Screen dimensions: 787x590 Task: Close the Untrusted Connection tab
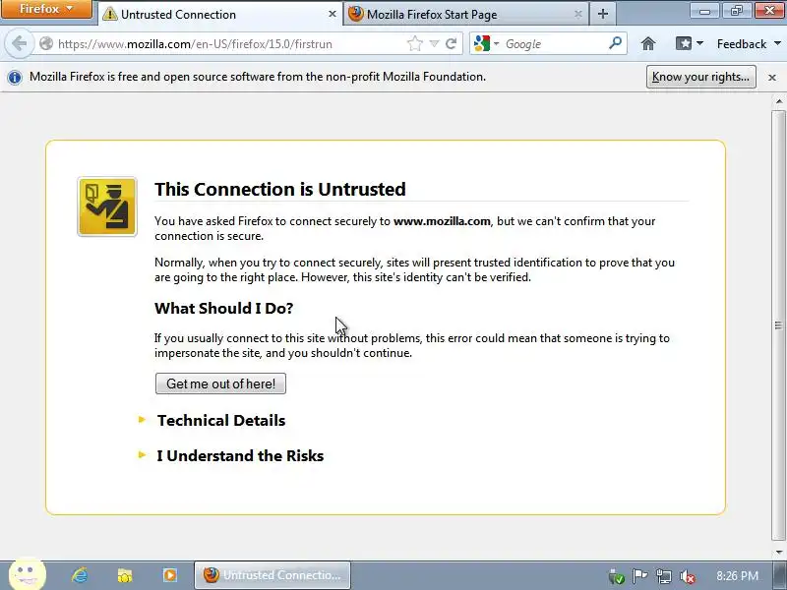[332, 14]
